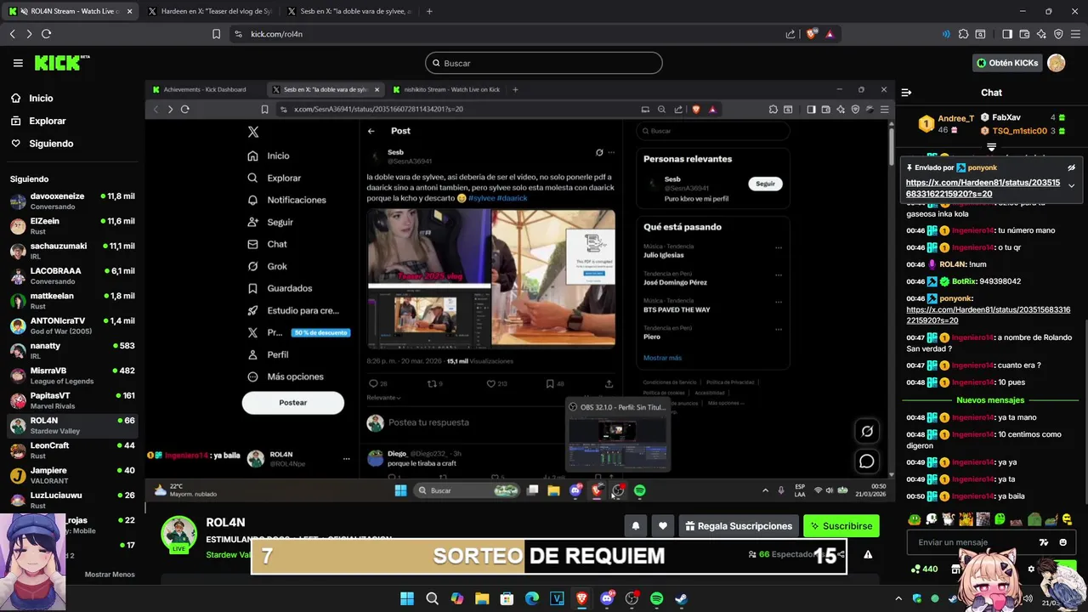Select LACOBRAAA in the following list
1088x612 pixels.
coord(72,275)
